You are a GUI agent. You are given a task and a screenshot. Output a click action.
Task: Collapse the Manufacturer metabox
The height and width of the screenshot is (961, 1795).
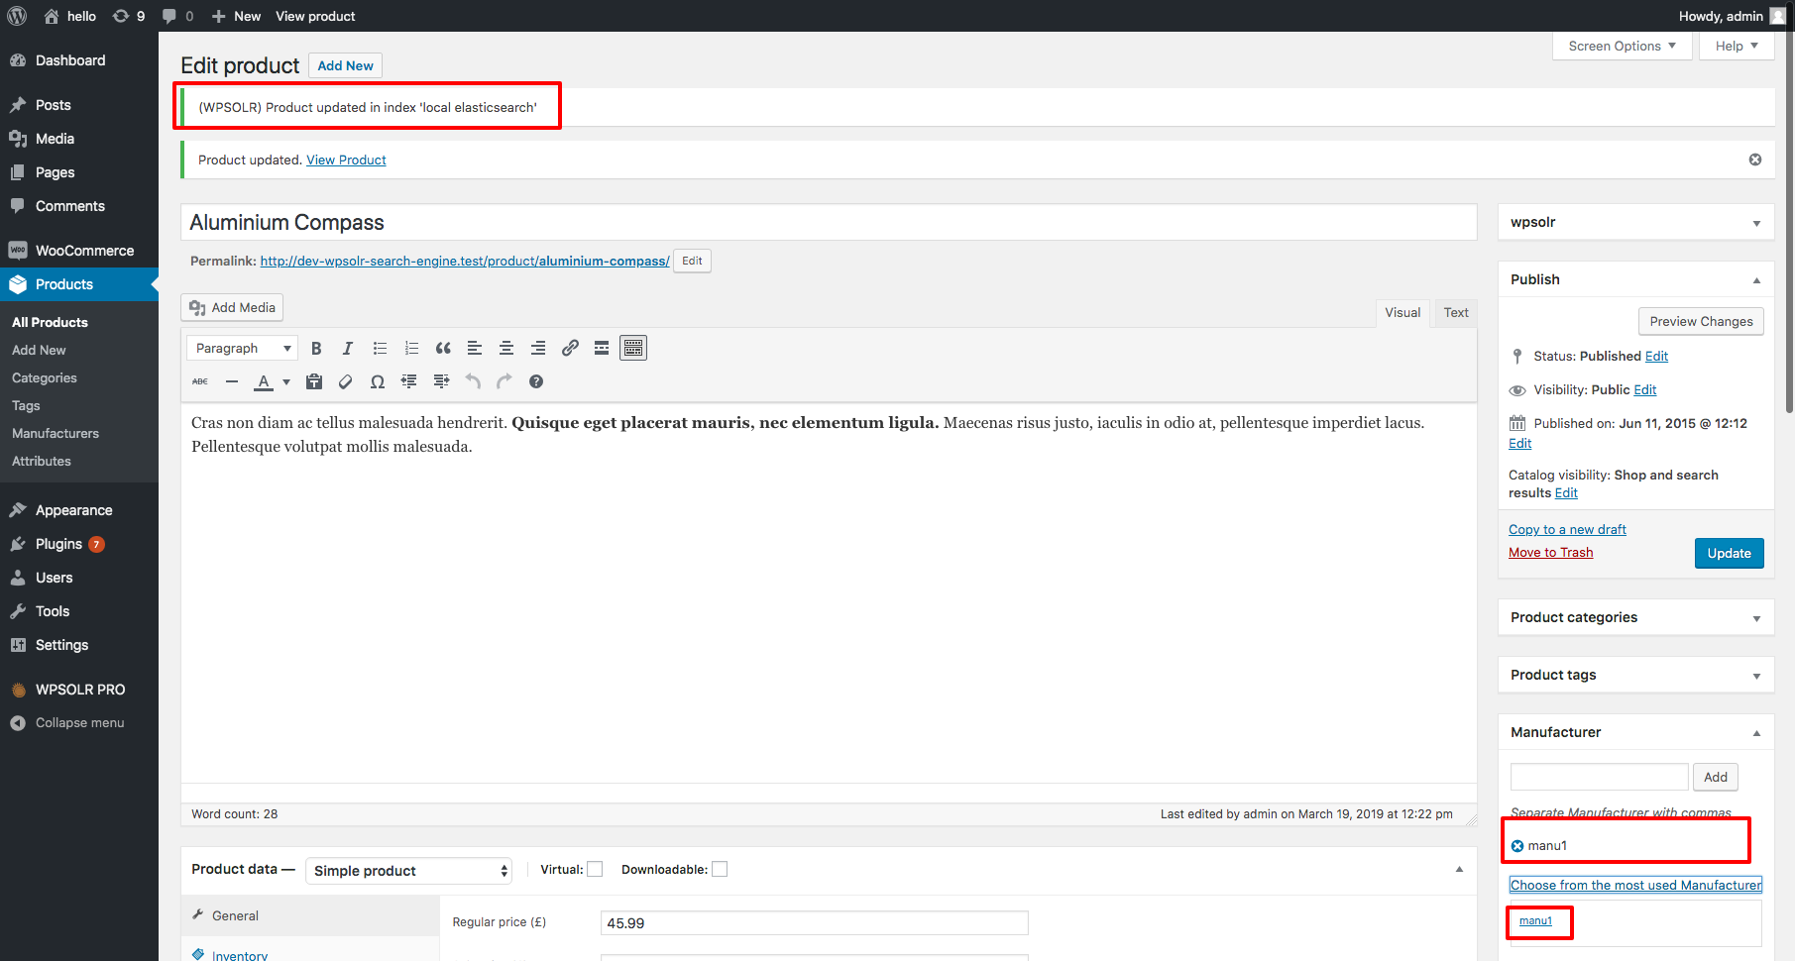(1756, 733)
